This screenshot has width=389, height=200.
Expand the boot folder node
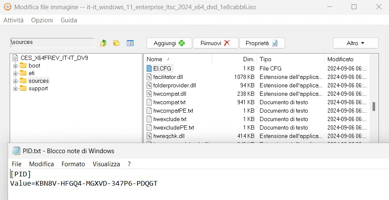tap(15, 66)
